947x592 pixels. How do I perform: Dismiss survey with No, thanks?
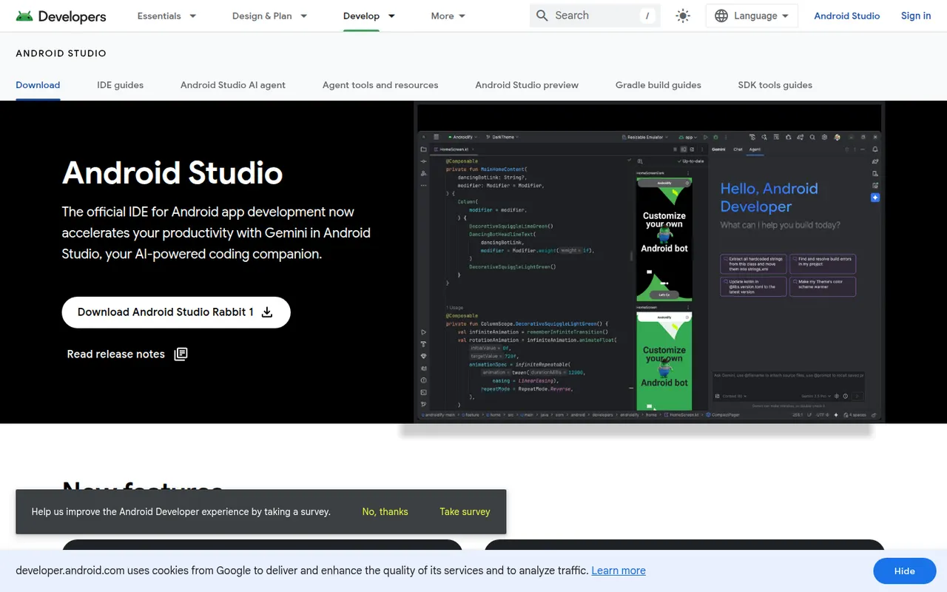click(385, 512)
